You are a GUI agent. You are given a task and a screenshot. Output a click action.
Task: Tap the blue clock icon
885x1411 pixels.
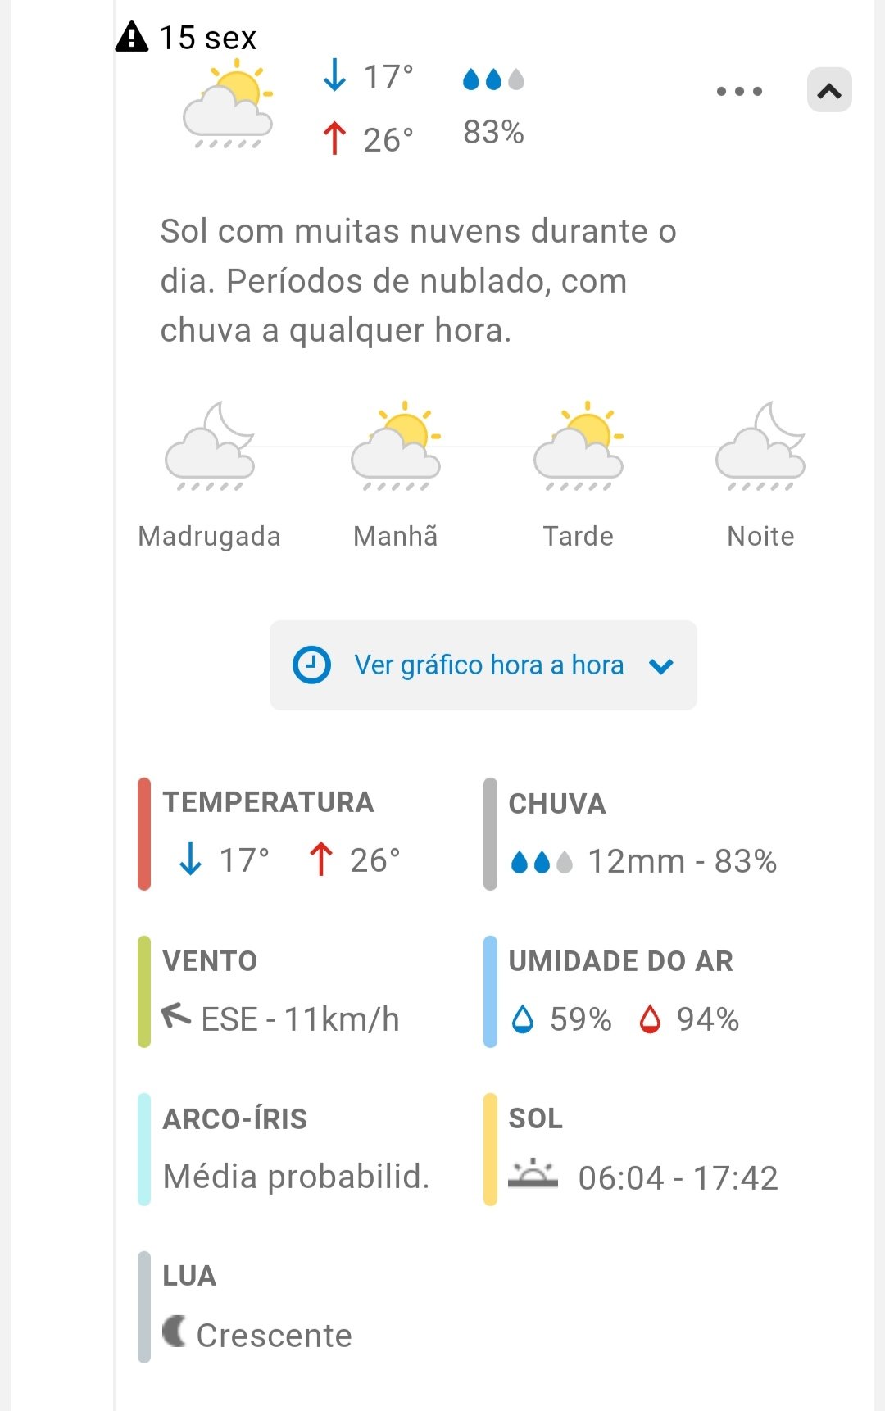311,665
